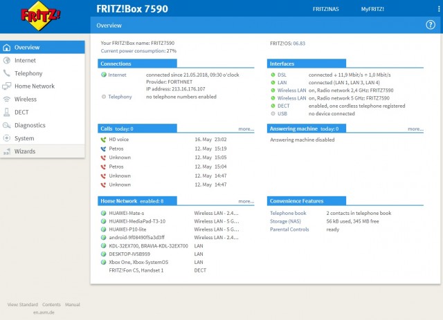Open the DECT menu in sidebar

42,112
